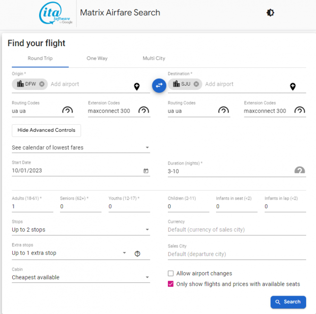Expand the Stops dropdown
This screenshot has height=314, width=316.
pyautogui.click(x=81, y=230)
